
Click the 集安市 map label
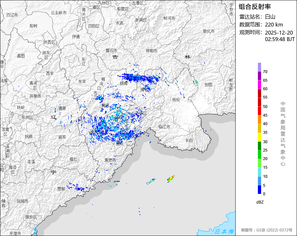click(110, 160)
